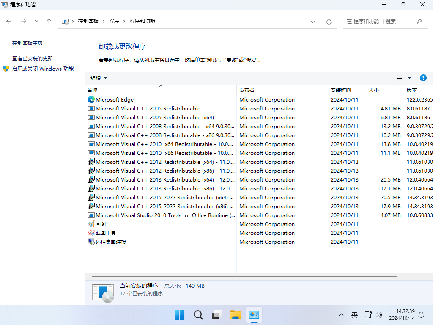Select Visual C++ 2012 (x64) icon

point(91,162)
